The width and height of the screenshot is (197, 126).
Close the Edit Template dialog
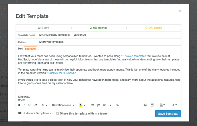click(x=180, y=11)
